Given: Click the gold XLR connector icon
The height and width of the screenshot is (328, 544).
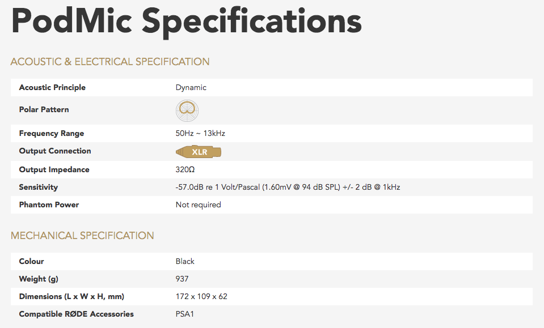Looking at the screenshot, I should (198, 151).
